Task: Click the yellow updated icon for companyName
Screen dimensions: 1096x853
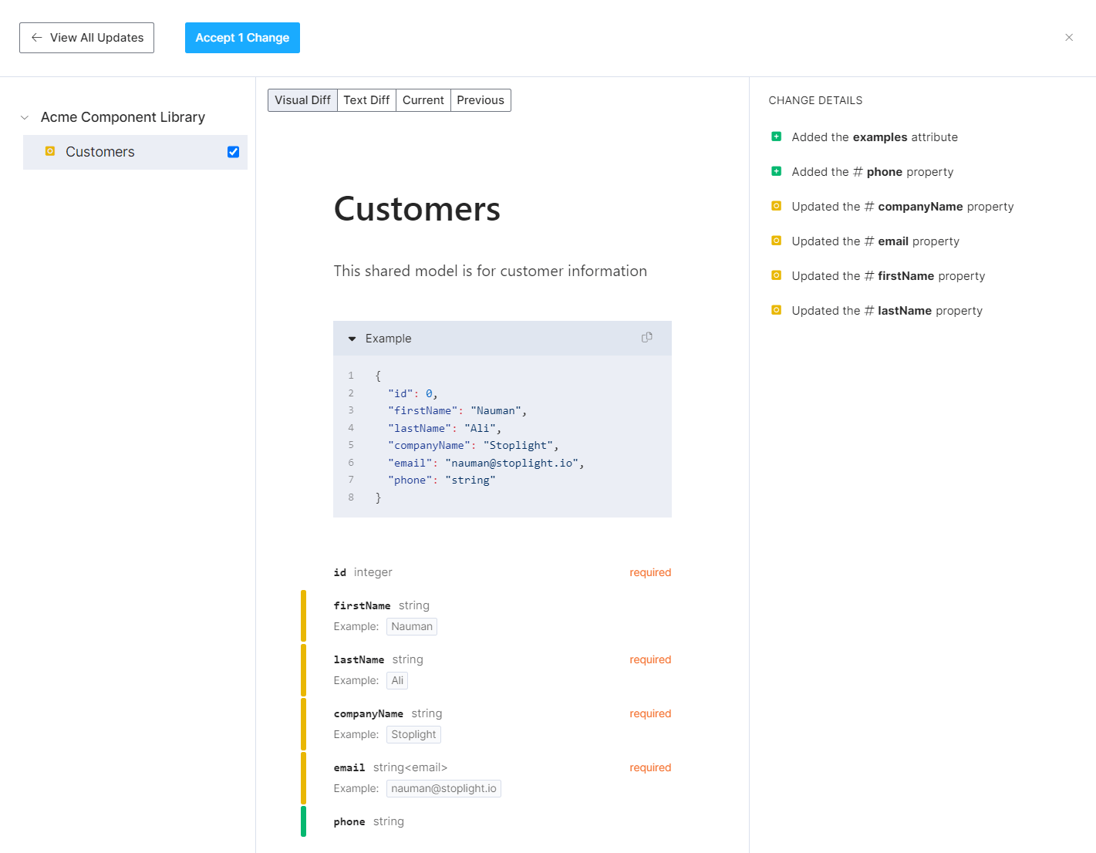Action: (777, 206)
